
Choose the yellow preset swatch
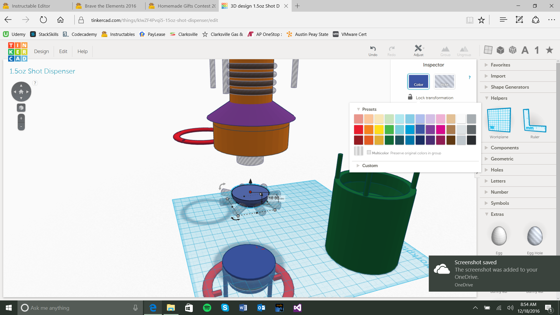379,129
